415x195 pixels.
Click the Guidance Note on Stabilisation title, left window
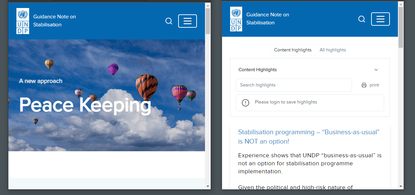pos(54,21)
